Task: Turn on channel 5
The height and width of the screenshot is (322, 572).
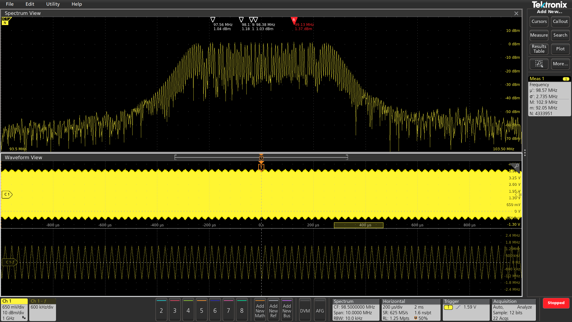Action: tap(201, 309)
